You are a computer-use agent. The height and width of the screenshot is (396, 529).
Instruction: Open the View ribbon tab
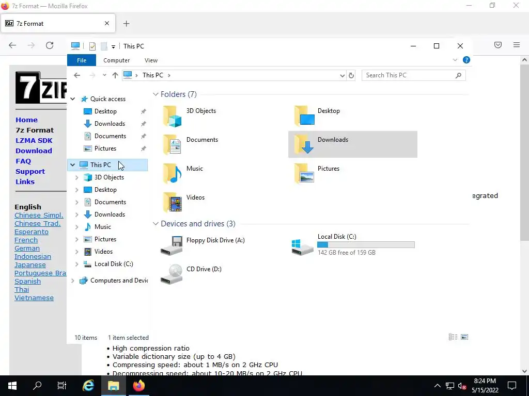pyautogui.click(x=151, y=60)
